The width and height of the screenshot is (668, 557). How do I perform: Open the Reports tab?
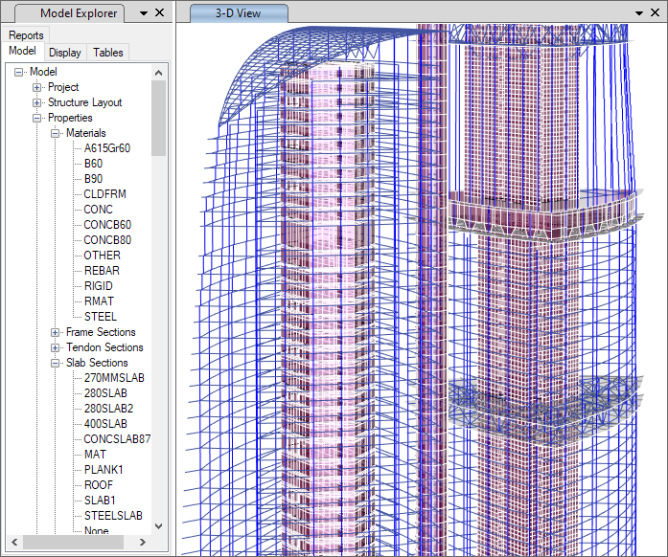[26, 35]
